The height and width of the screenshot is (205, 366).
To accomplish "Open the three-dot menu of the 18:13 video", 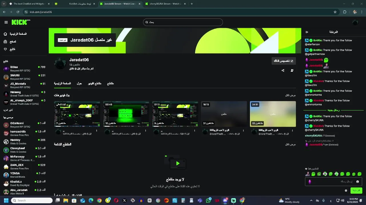I will pyautogui.click(x=243, y=131).
